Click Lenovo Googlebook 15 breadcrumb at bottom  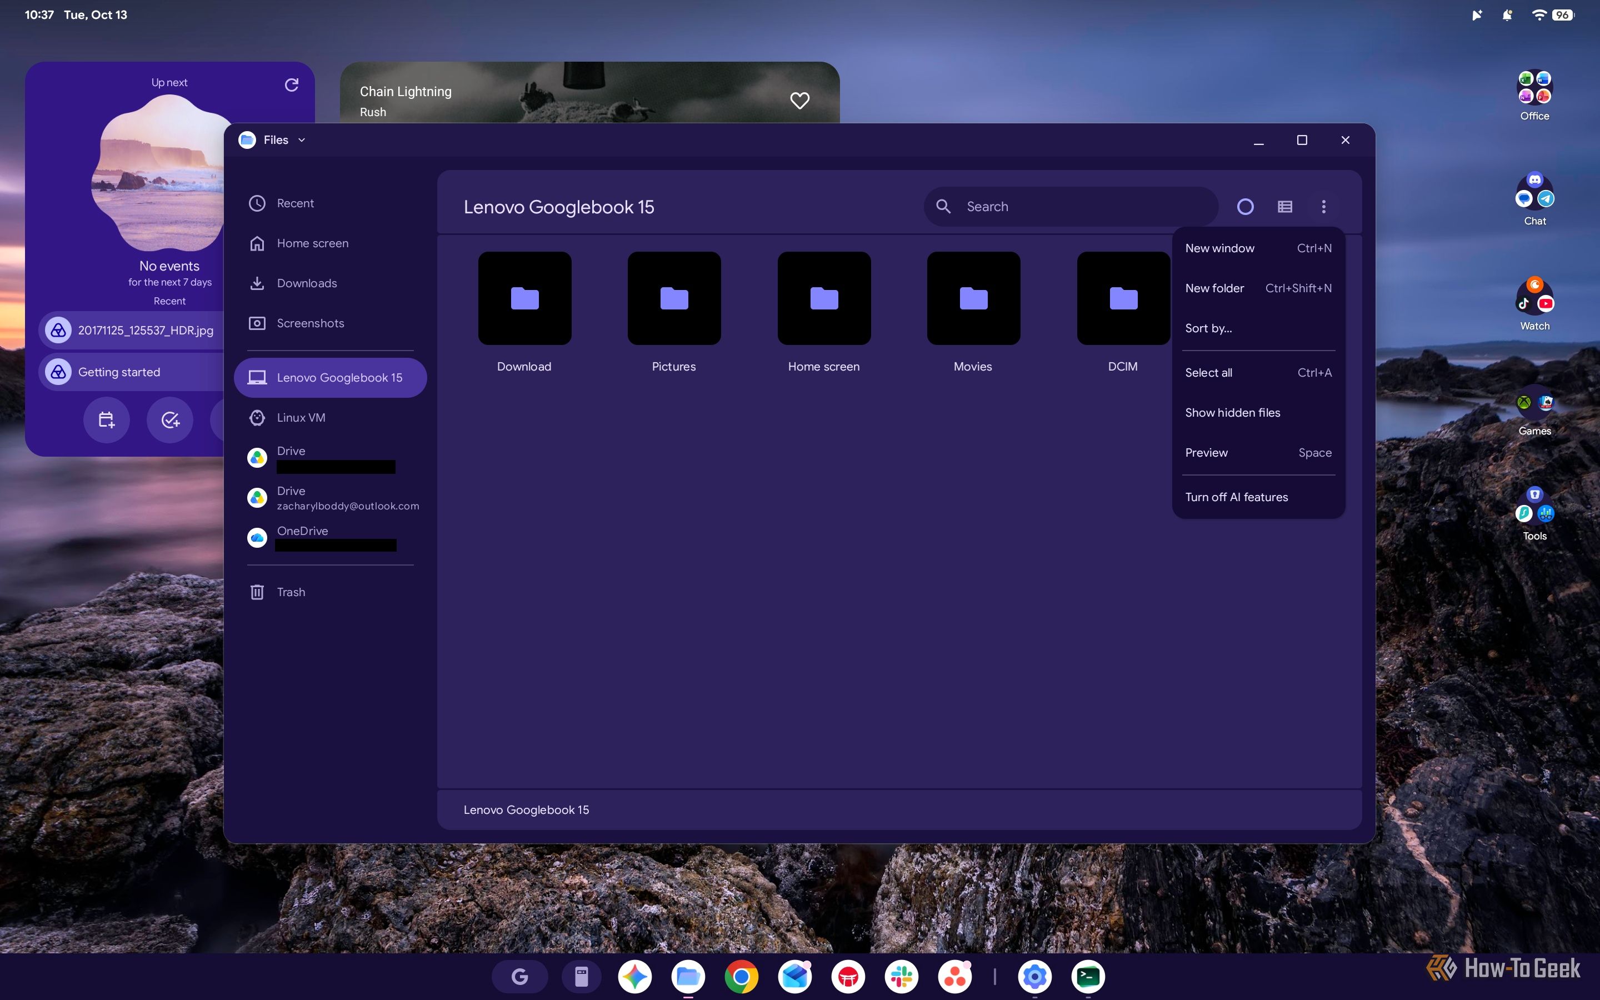tap(526, 810)
